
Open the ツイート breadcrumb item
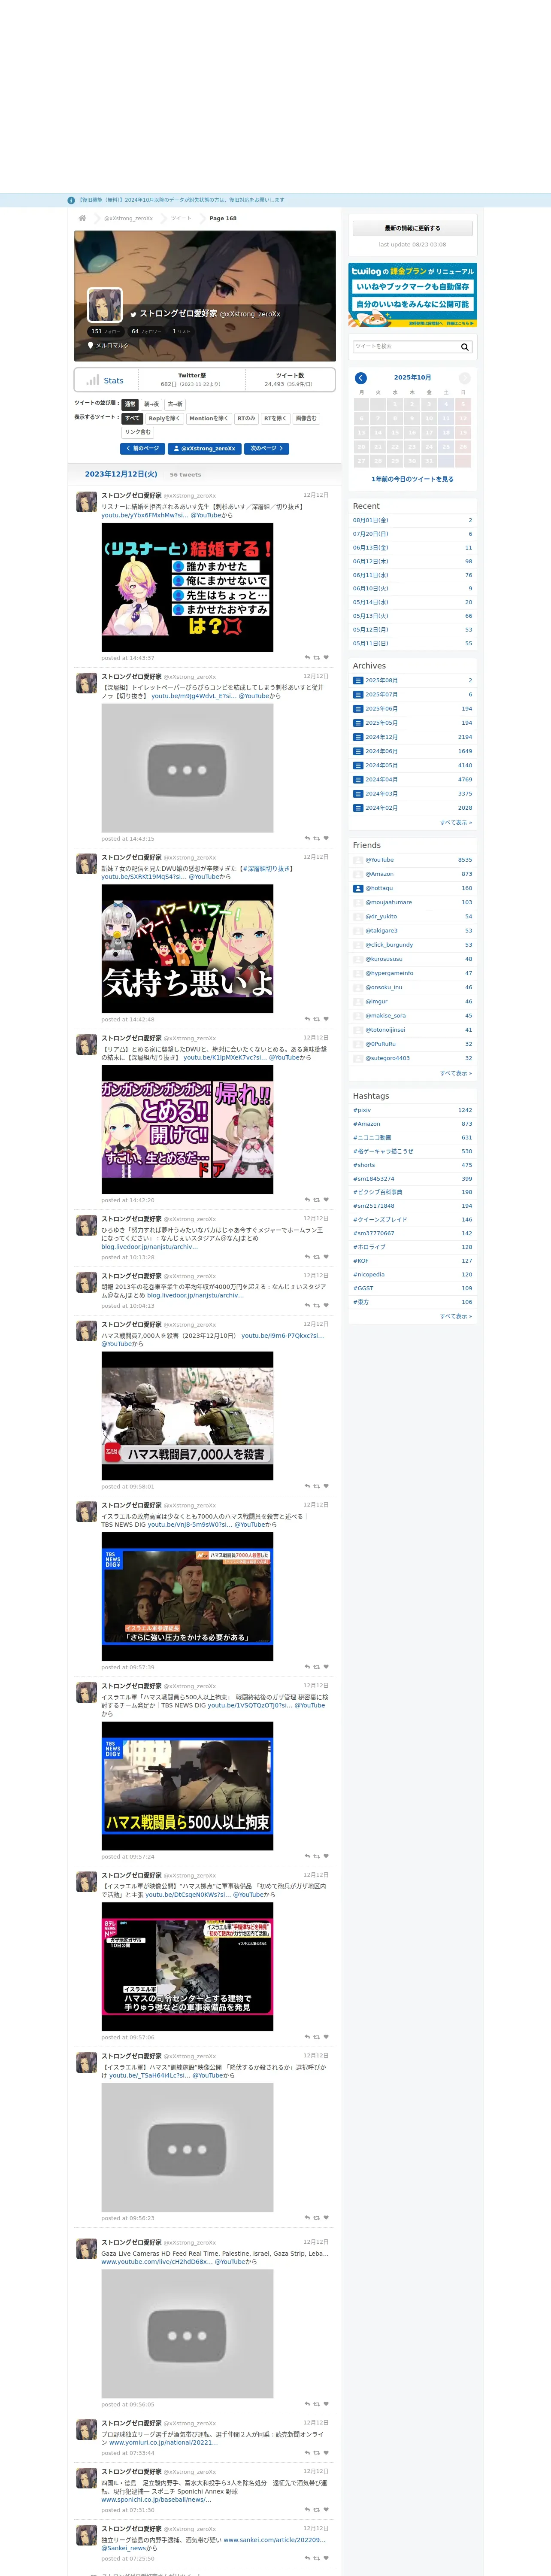[181, 218]
